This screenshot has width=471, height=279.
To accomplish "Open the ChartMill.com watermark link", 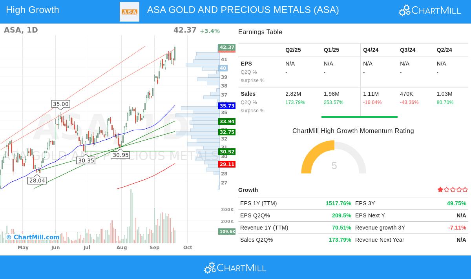I will 33,237.
